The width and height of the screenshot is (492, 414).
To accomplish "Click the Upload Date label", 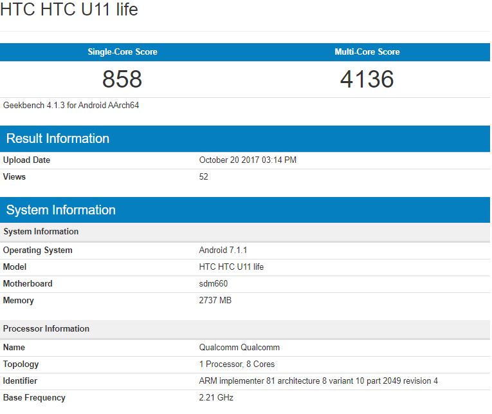I will tap(26, 160).
